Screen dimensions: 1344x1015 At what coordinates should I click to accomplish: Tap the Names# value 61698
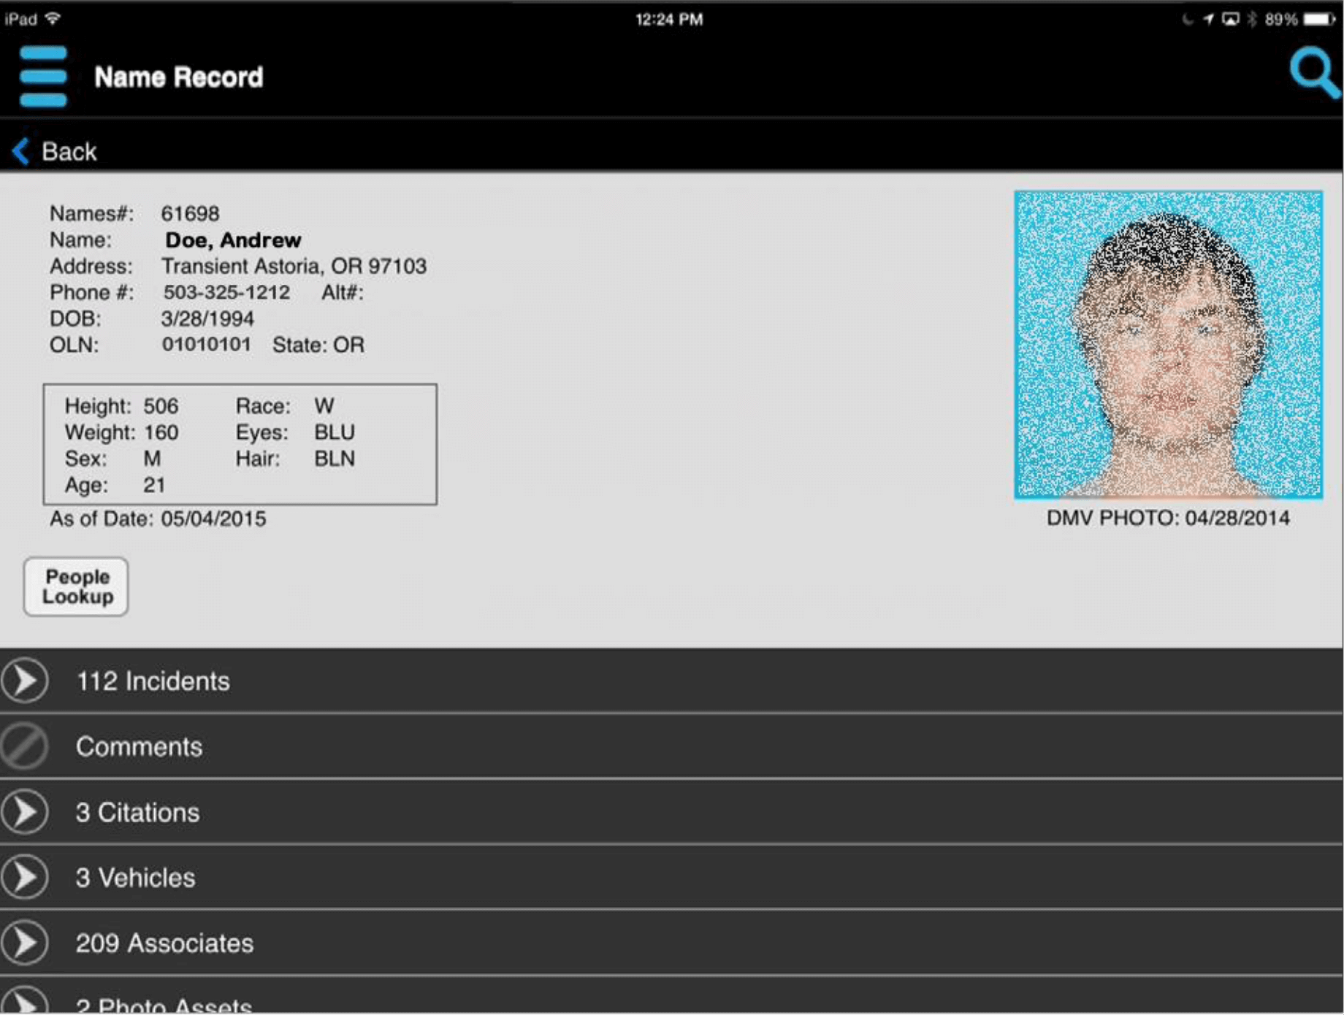coord(190,213)
